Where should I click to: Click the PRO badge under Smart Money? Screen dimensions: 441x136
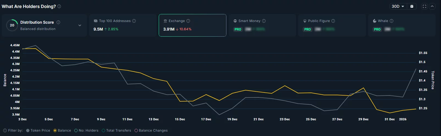[238, 29]
